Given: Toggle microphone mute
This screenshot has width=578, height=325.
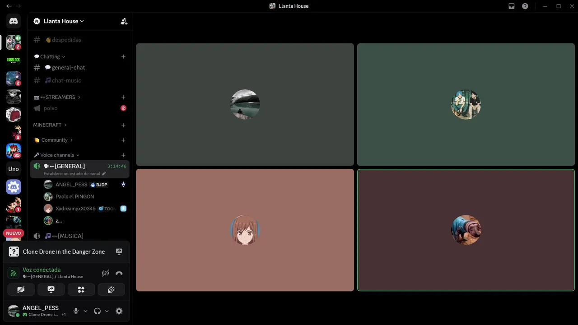Looking at the screenshot, I should pos(76,311).
